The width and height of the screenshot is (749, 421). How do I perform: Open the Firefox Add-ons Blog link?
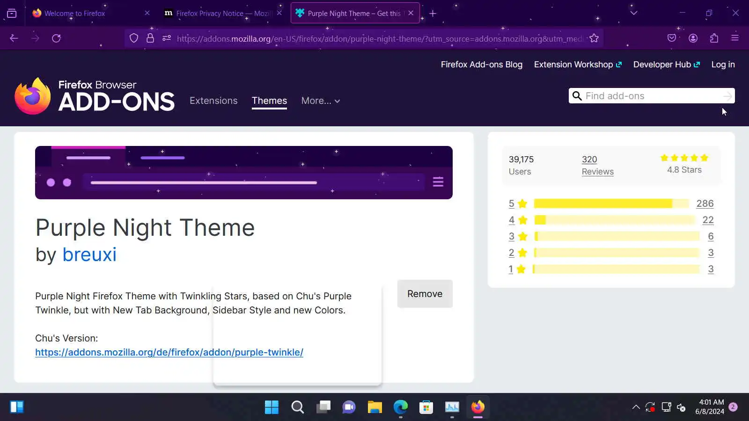coord(481,65)
